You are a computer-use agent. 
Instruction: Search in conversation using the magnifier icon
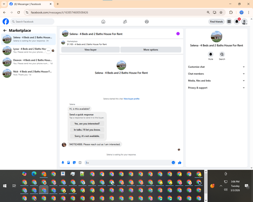coord(222,54)
